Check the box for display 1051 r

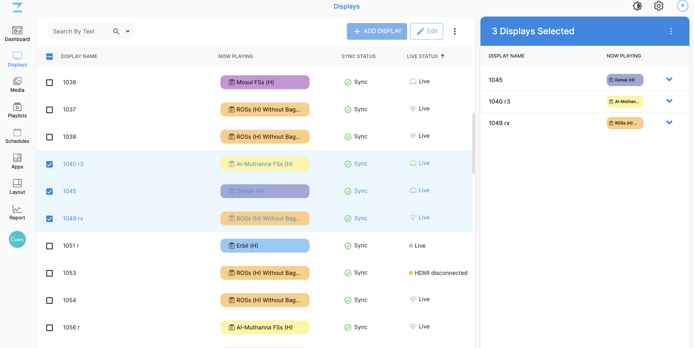(x=50, y=246)
